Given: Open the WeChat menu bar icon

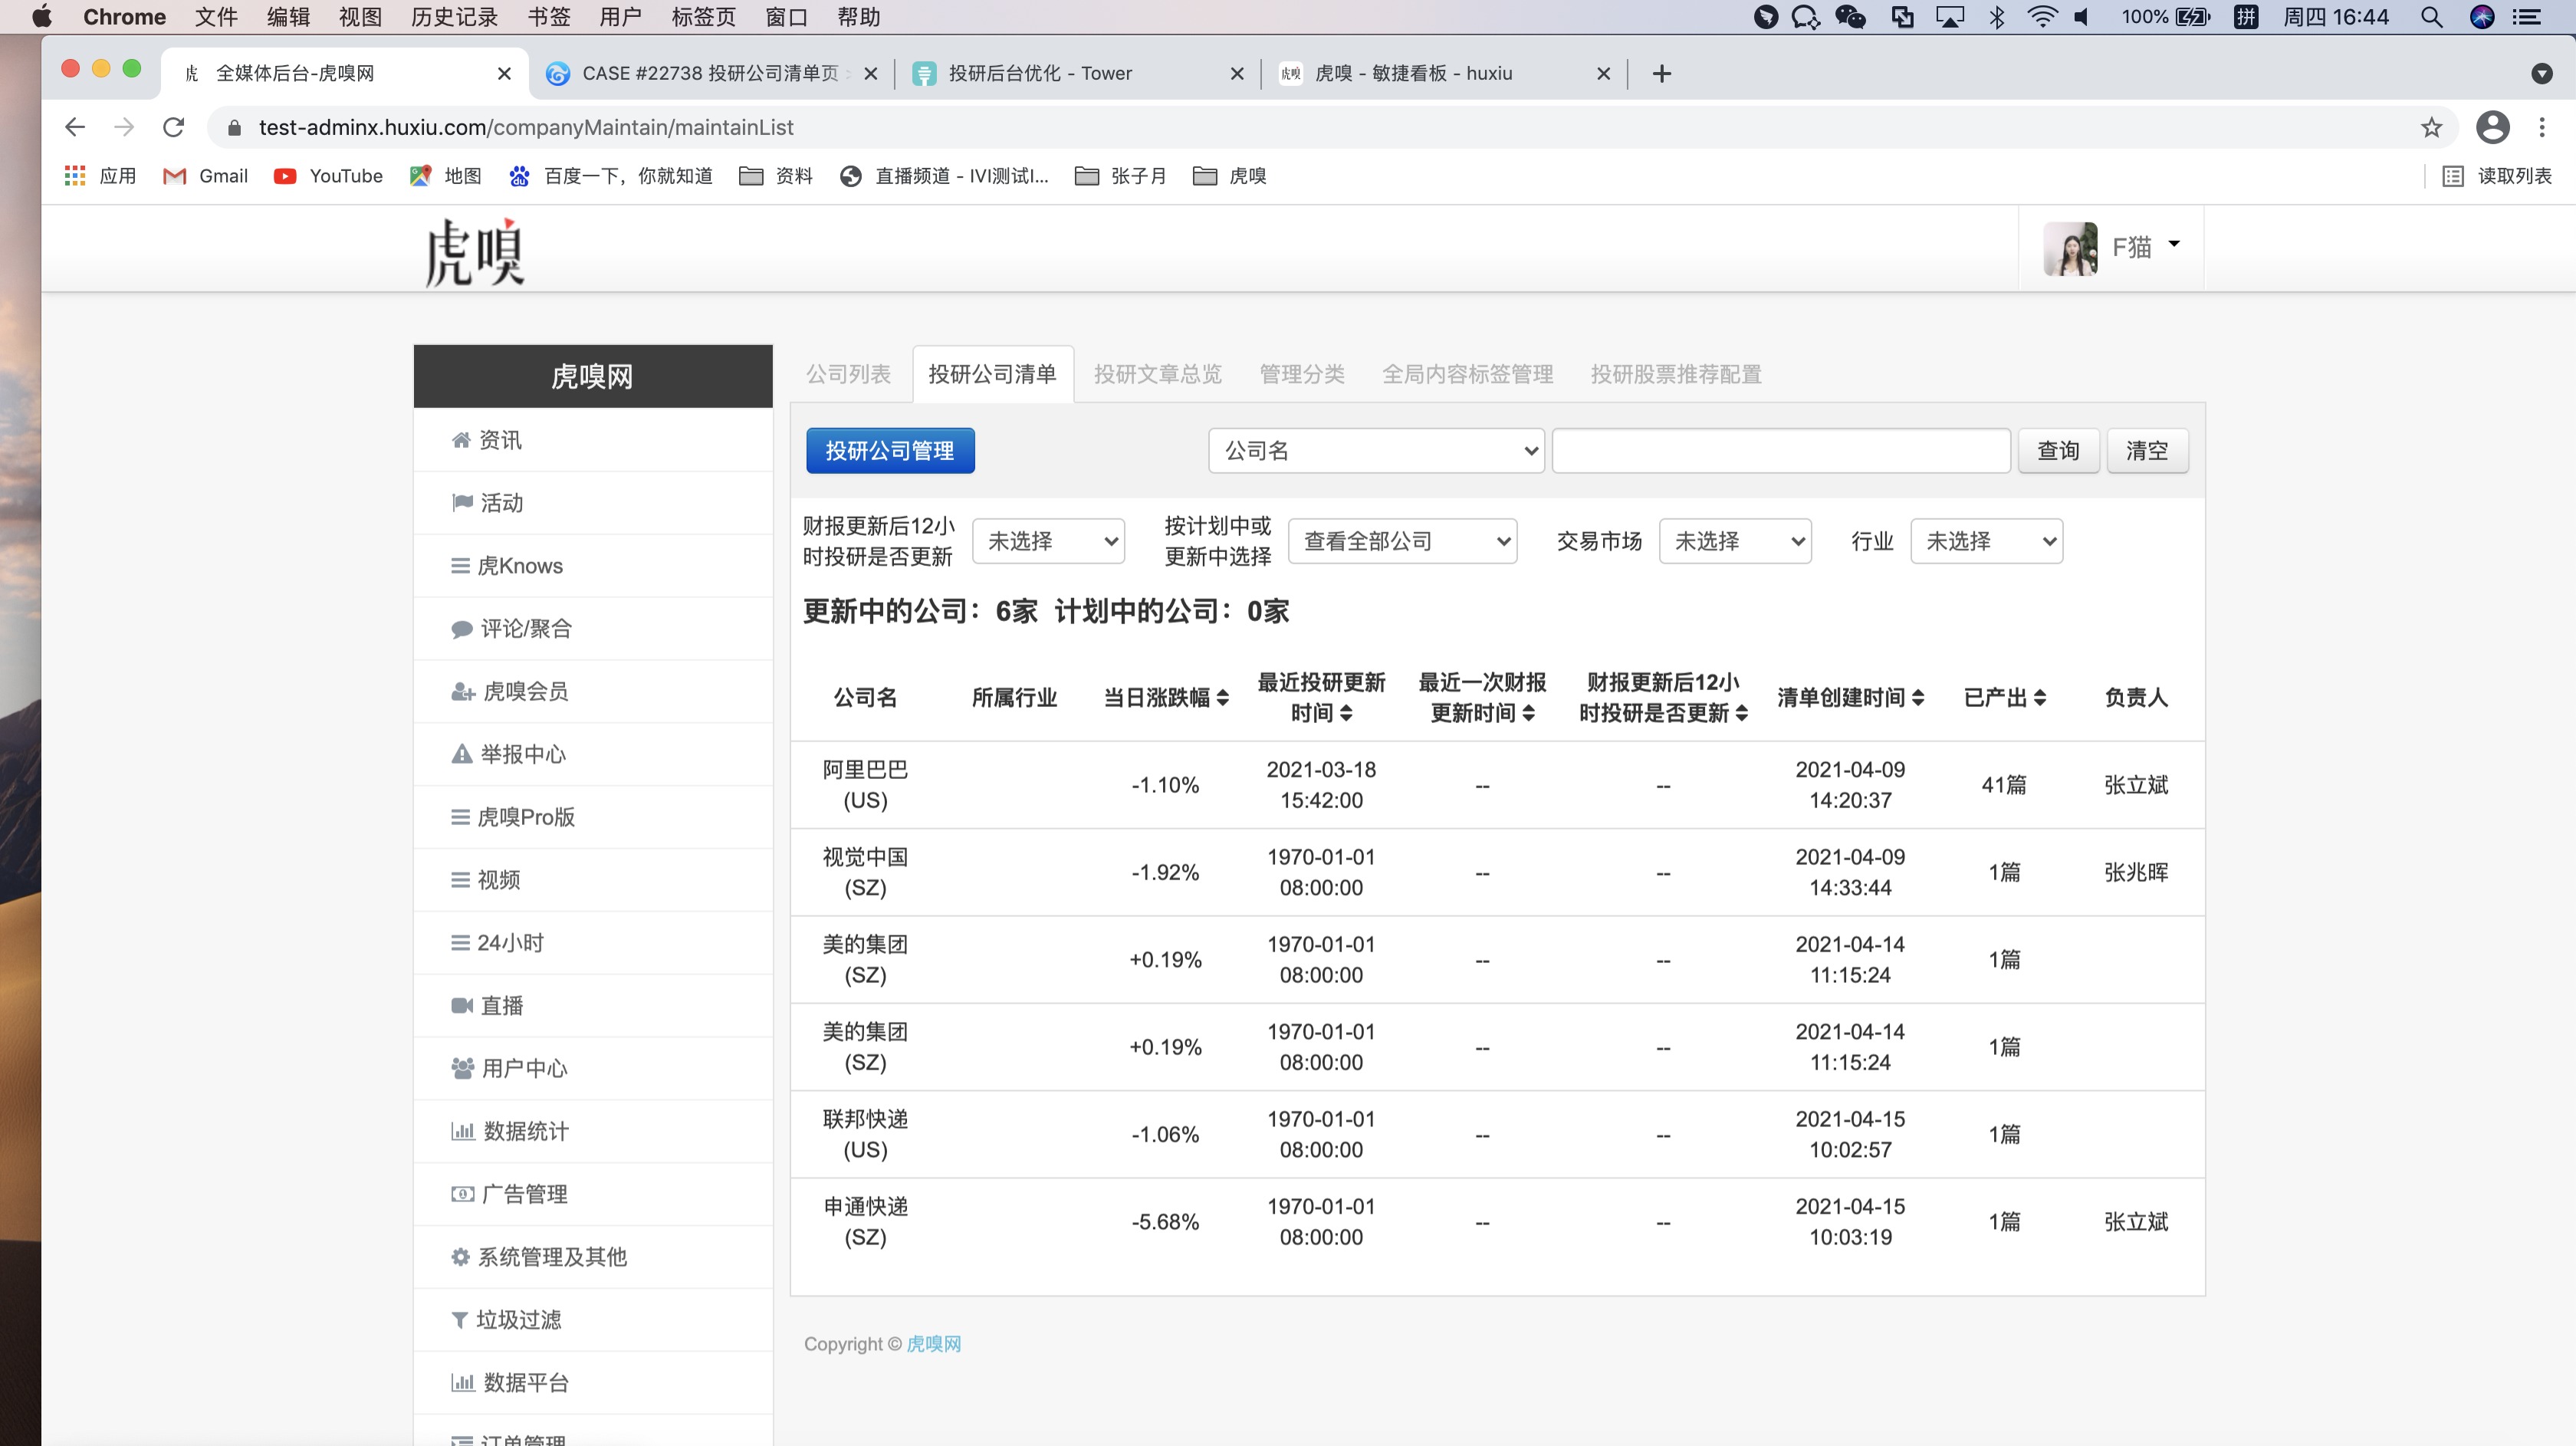Looking at the screenshot, I should [1850, 17].
